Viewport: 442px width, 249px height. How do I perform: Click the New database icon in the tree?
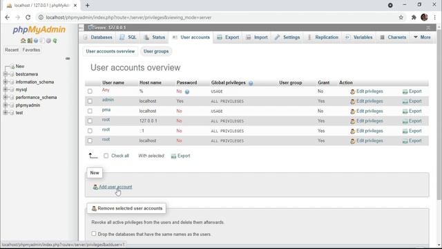(x=12, y=66)
